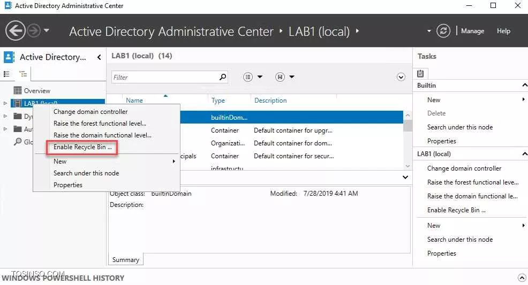Click the forward navigation arrow
This screenshot has height=285, width=528.
click(33, 31)
